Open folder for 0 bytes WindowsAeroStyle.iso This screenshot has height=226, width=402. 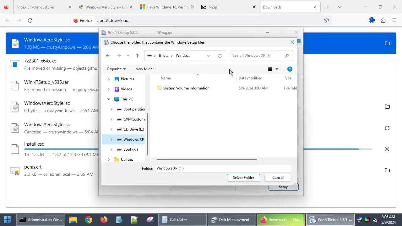pyautogui.click(x=387, y=107)
